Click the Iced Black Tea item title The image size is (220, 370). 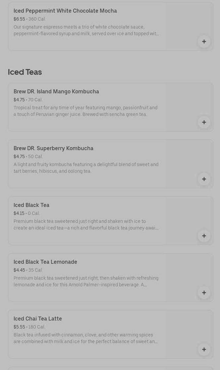coord(31,205)
